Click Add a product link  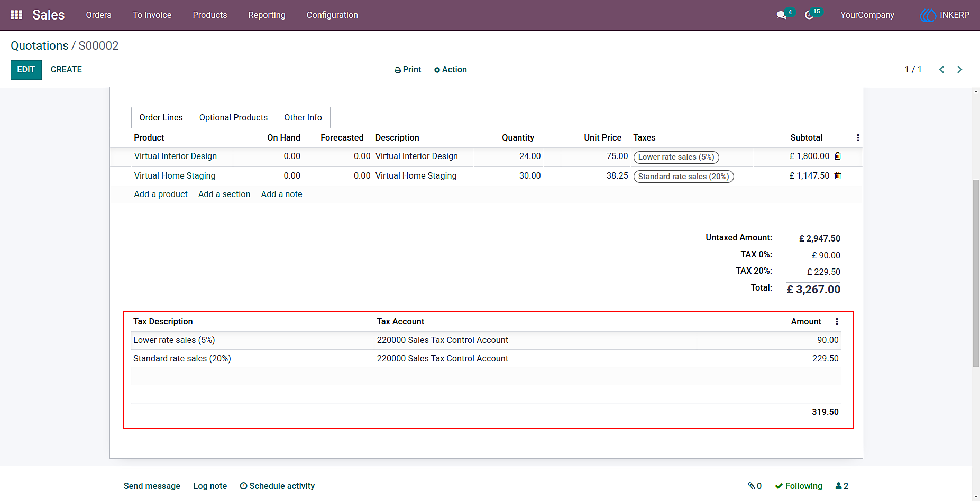161,194
